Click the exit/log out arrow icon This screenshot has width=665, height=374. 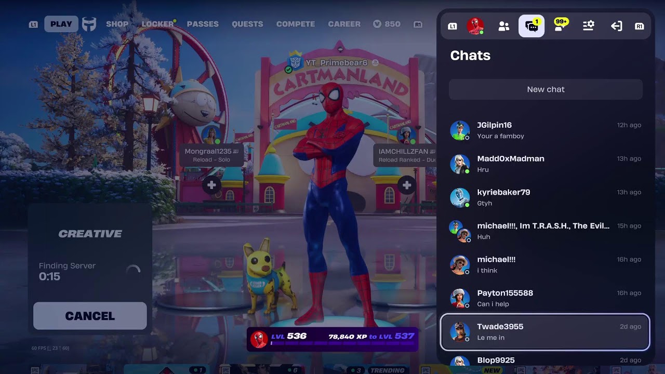pos(616,26)
